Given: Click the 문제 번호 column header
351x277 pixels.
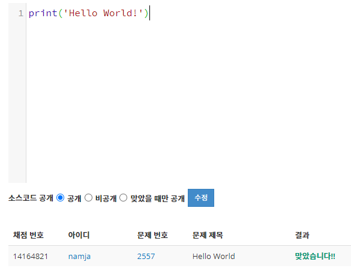Looking at the screenshot, I should (152, 235).
